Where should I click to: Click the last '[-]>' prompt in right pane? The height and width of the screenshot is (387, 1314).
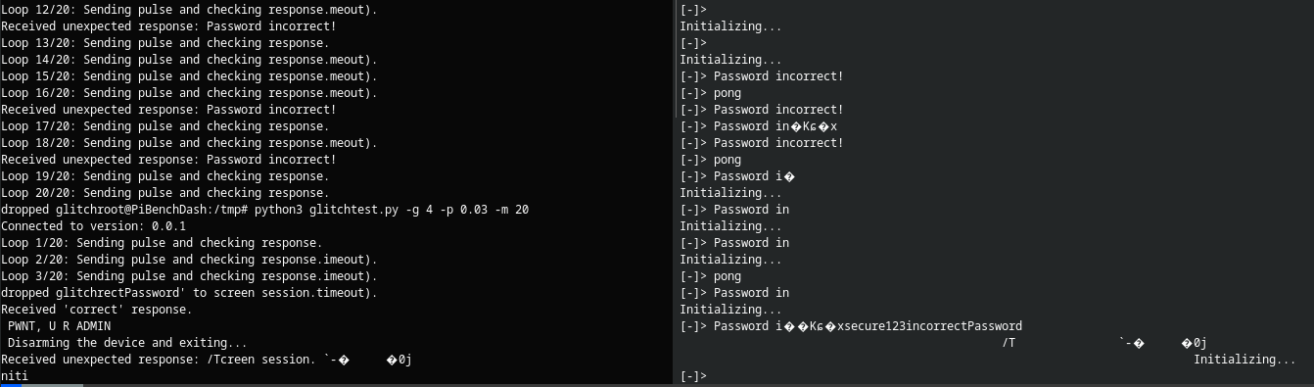pyautogui.click(x=693, y=376)
